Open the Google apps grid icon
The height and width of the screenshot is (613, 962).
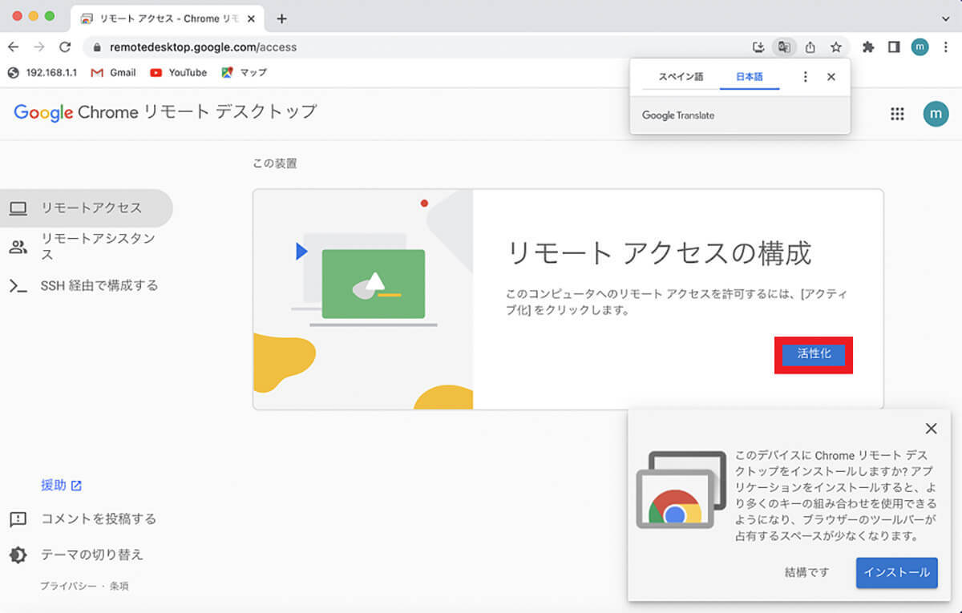pyautogui.click(x=897, y=114)
